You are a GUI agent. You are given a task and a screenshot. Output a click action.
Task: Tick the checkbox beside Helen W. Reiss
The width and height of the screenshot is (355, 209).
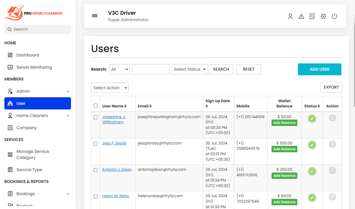[95, 197]
